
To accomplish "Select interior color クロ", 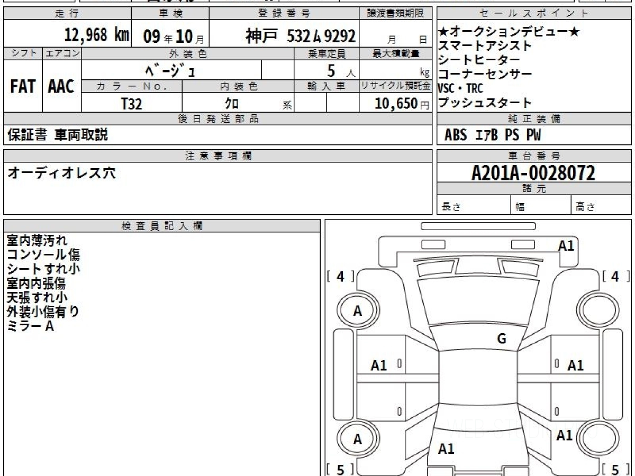I will point(231,103).
